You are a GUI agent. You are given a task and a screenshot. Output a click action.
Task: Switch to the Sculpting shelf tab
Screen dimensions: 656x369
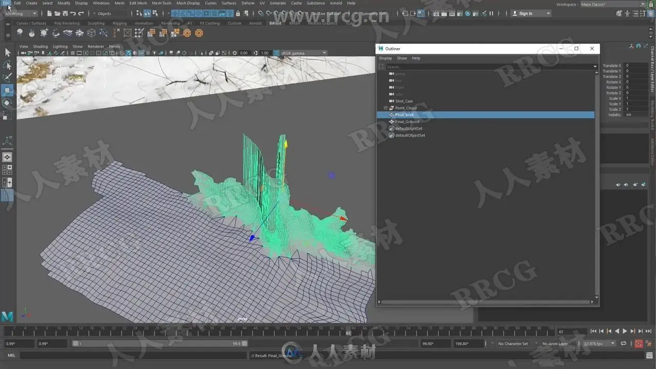[x=96, y=23]
